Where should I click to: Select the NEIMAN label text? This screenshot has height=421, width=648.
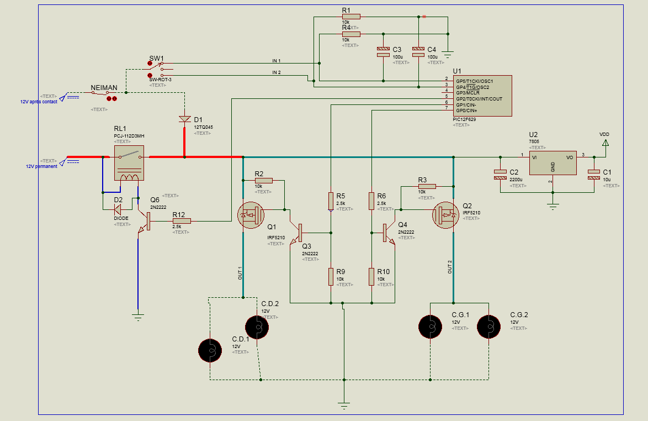click(x=104, y=88)
